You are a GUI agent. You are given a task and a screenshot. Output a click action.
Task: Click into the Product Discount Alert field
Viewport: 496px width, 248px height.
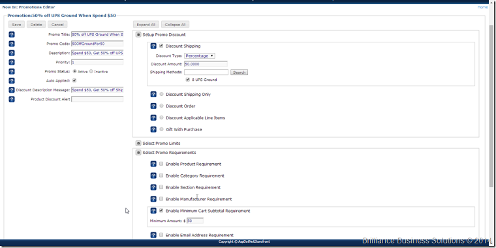pos(97,99)
